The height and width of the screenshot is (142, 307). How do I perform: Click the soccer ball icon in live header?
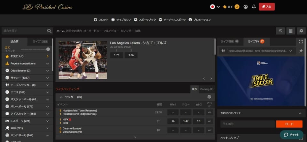(x=209, y=97)
